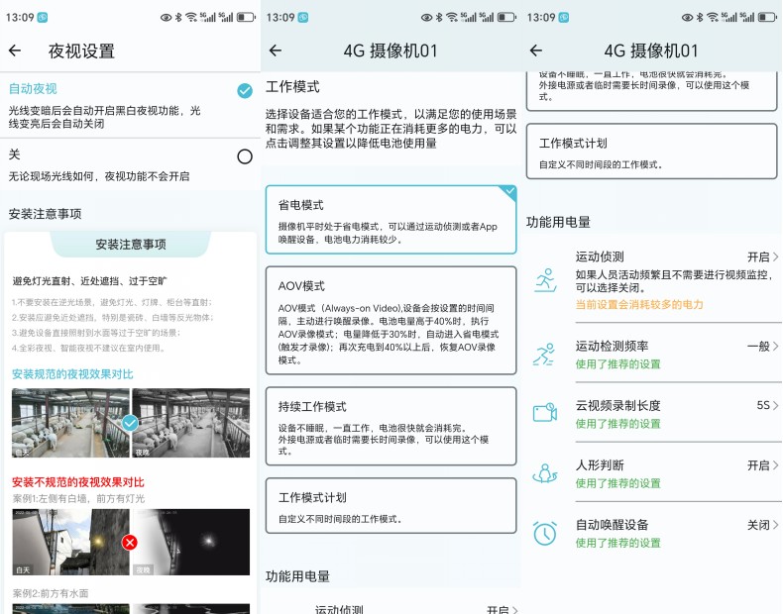
Task: Tap 当前设置会消耗较多的电力 warning text
Action: 639,305
